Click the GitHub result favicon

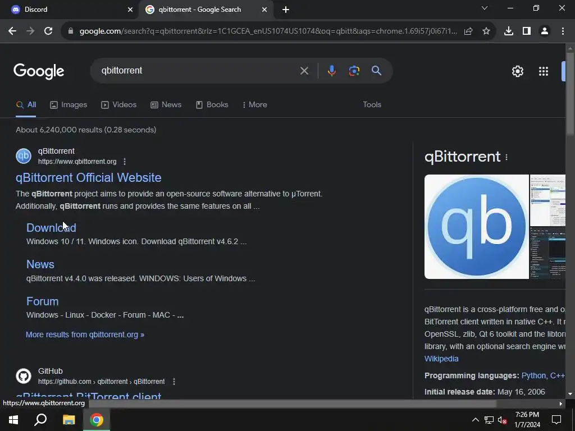coord(24,376)
